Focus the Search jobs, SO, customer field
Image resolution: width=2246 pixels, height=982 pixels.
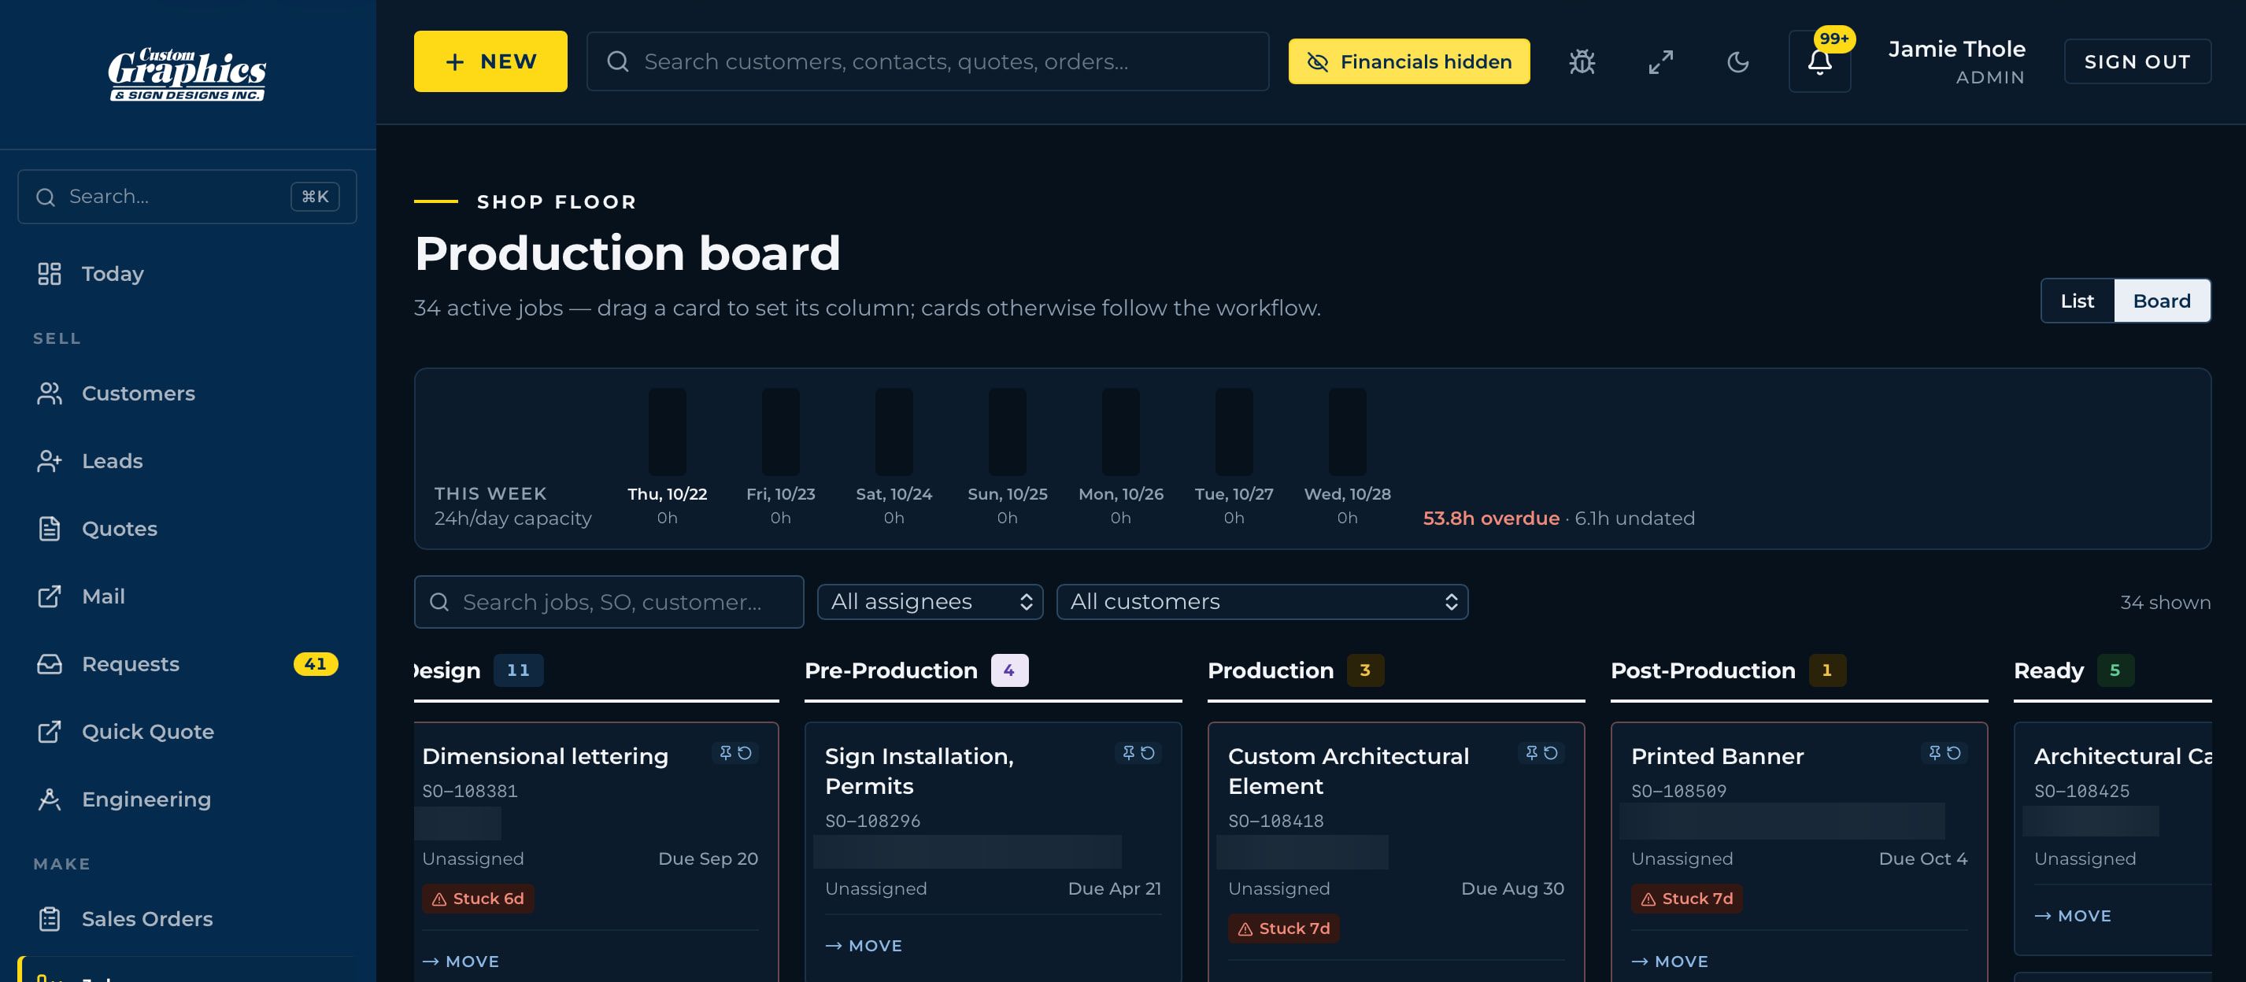[x=609, y=602]
